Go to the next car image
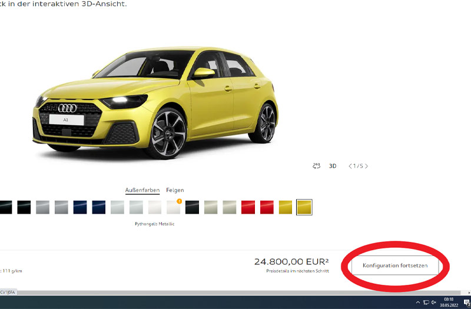The width and height of the screenshot is (471, 309). (x=366, y=166)
